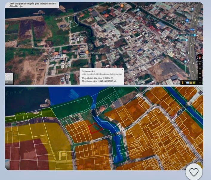Image resolution: width=211 pixels, height=180 pixels.
Task: Toggle the 2D map view button
Action: pyautogui.click(x=200, y=63)
